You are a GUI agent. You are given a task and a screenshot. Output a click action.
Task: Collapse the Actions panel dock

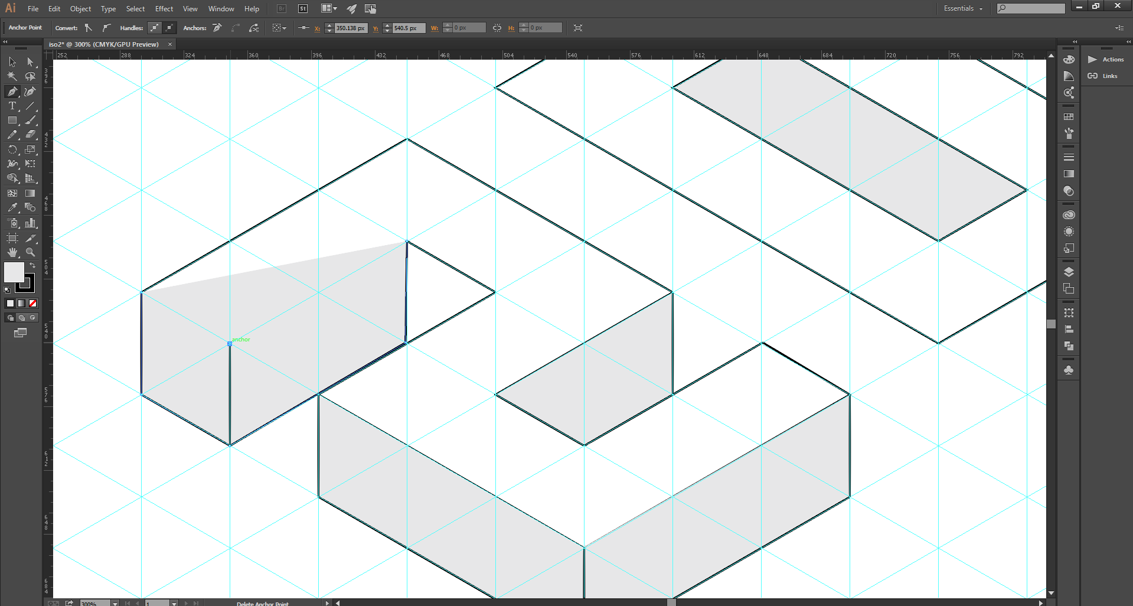click(1128, 42)
